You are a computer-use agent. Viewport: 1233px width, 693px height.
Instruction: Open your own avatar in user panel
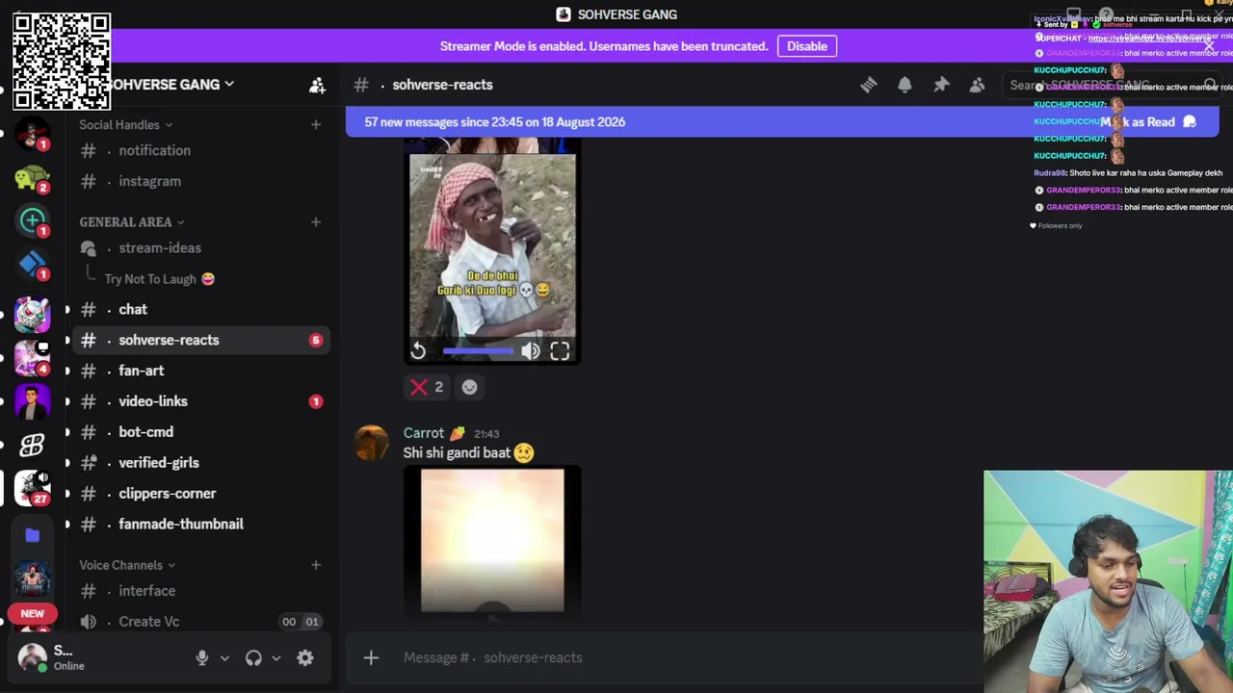click(32, 657)
